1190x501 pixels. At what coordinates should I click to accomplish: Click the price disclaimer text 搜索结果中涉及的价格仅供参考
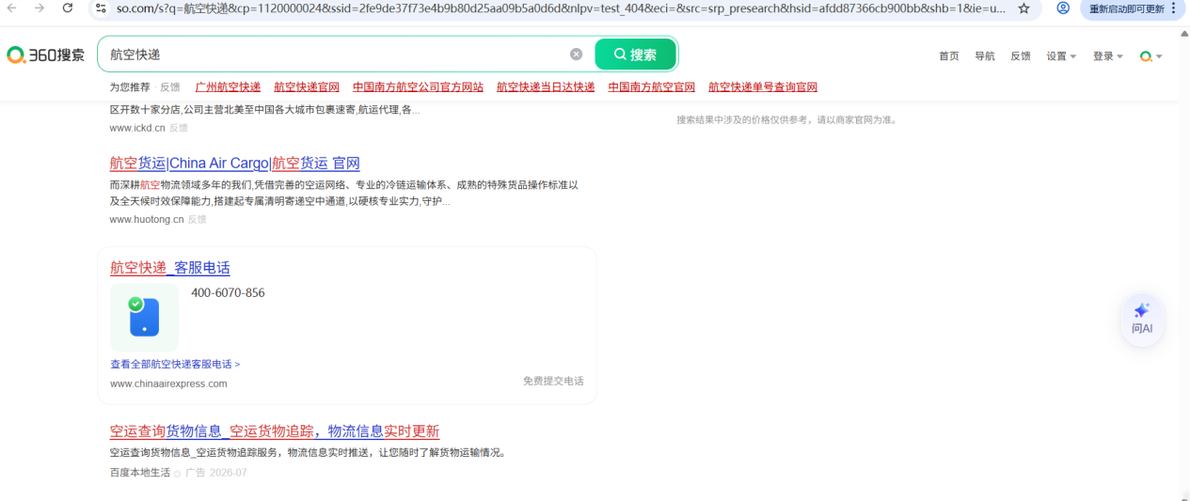click(x=787, y=120)
